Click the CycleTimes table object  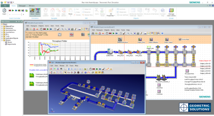(x=159, y=91)
